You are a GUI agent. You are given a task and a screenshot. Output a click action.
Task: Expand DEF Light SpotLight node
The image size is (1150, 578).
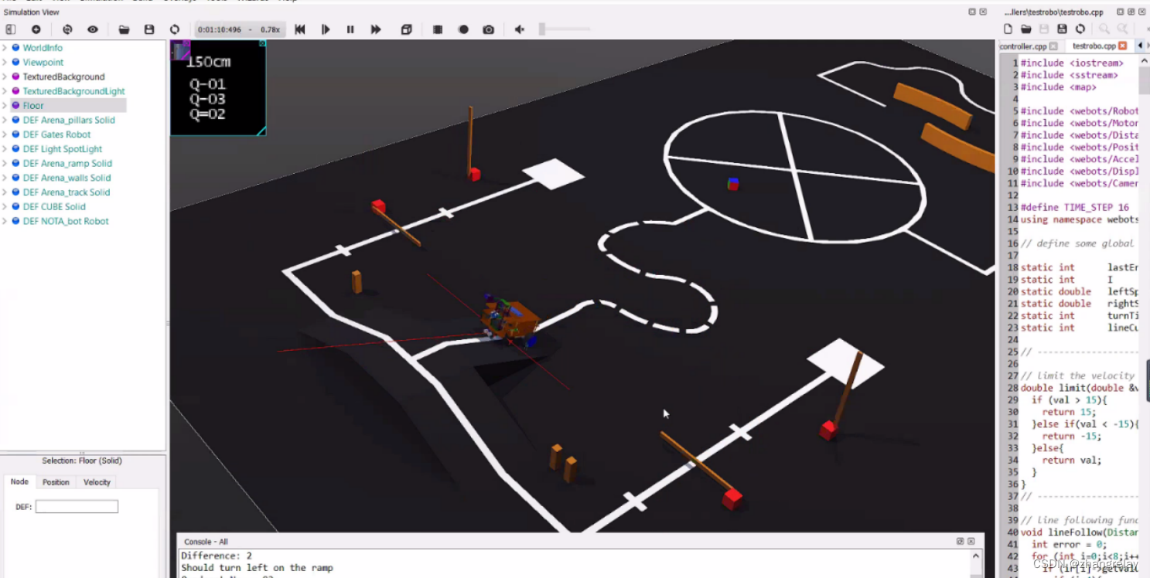pos(5,149)
